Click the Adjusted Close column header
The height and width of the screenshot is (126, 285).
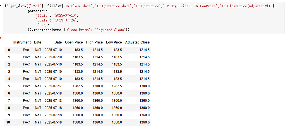(137, 42)
